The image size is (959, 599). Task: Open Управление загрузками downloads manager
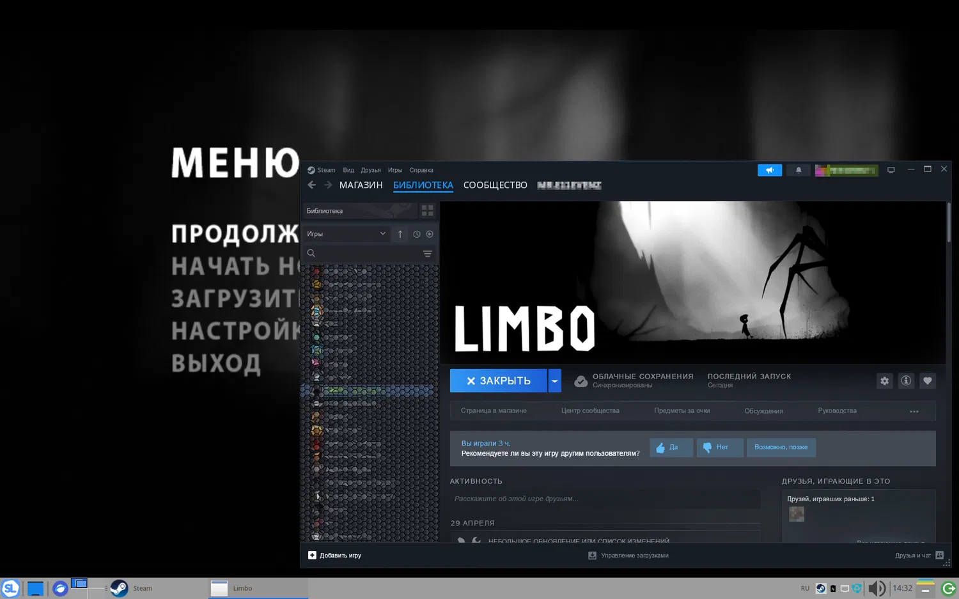tap(628, 556)
